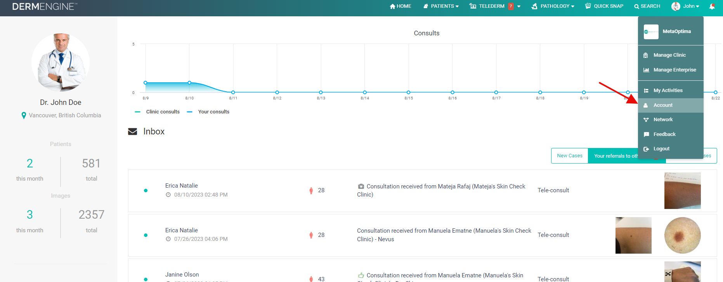This screenshot has width=723, height=282.
Task: Click the MetaOptima clinic logo
Action: click(x=651, y=32)
